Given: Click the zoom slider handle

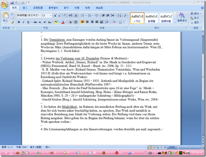Looking at the screenshot, I should pos(190,147).
